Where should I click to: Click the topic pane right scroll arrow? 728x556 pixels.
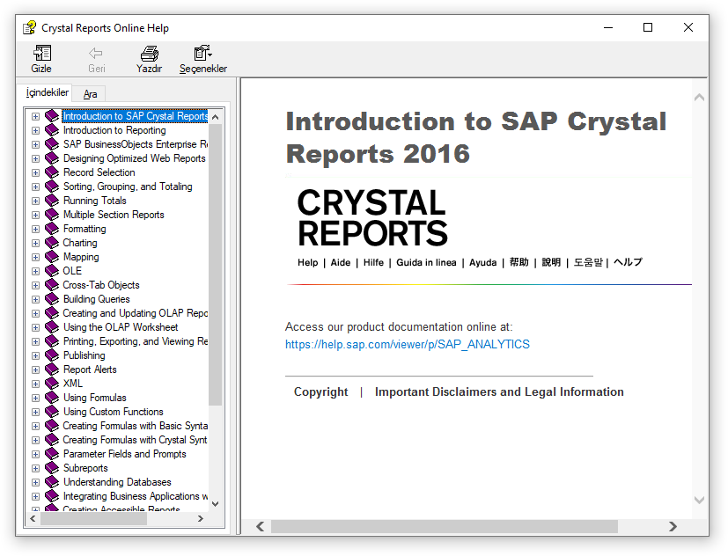(x=673, y=526)
